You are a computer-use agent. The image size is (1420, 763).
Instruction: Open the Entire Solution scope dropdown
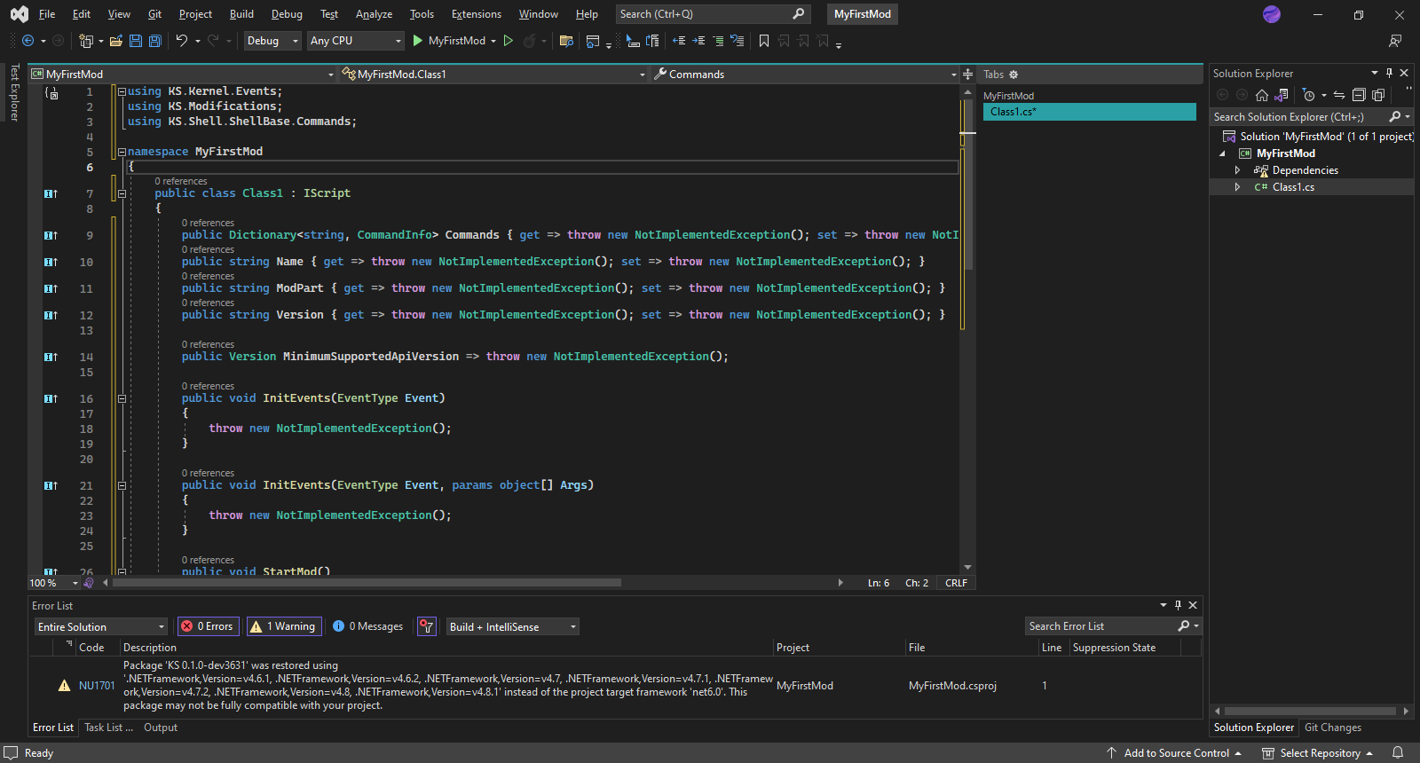100,626
